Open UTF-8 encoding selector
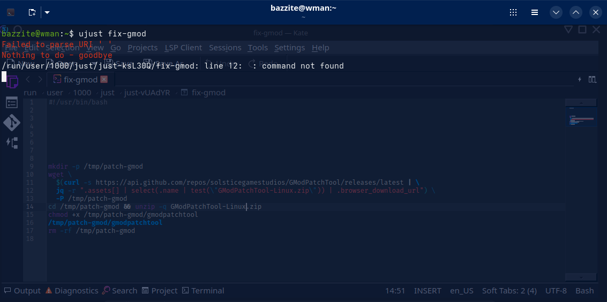 pyautogui.click(x=556, y=291)
